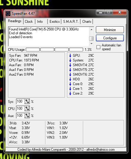The height and width of the screenshot is (159, 131).
Task: Click the arrow icon beside System temperature
Action: 70,60
